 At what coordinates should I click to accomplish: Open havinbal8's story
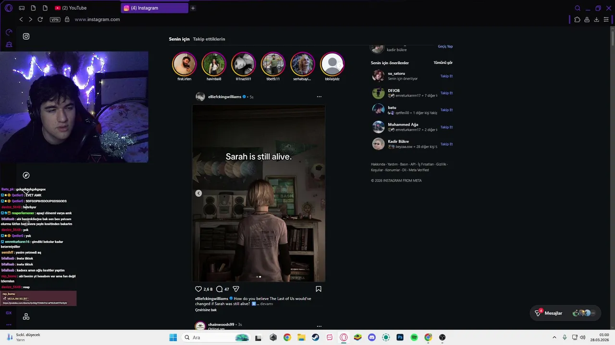(x=214, y=64)
